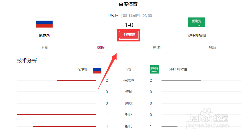The width and height of the screenshot is (242, 134).
Task: Click Russia's red 任意球 progress bar
Action: 76,80
